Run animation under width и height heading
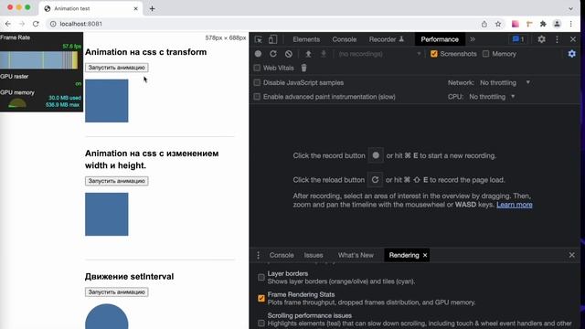Screen dimensions: 585x329 coord(116,181)
